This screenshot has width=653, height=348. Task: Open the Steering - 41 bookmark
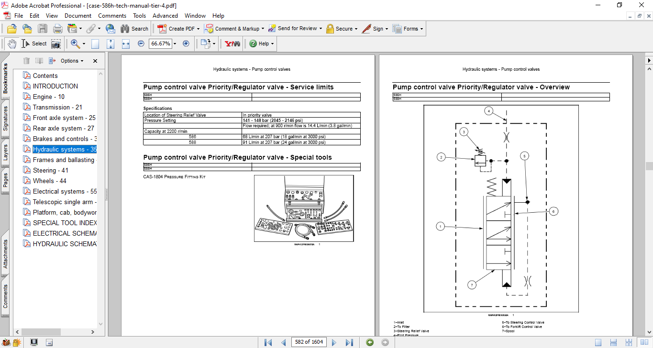pos(50,170)
